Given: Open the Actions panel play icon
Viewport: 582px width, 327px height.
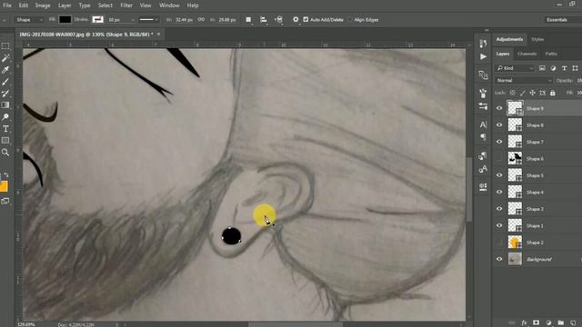Looking at the screenshot, I should coord(483,56).
